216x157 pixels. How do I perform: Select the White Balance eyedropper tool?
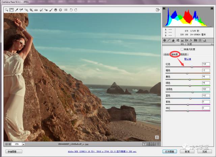16,10
